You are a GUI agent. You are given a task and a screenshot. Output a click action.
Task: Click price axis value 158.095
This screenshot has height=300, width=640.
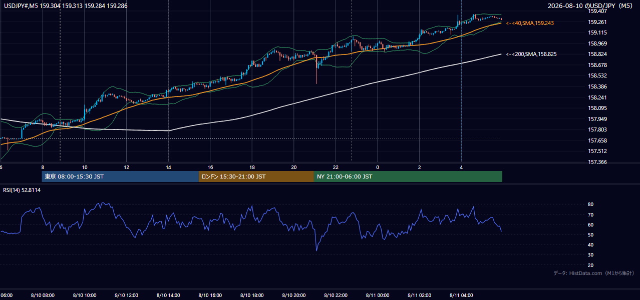point(597,108)
